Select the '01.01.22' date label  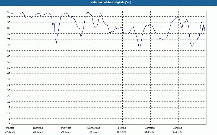point(149,132)
